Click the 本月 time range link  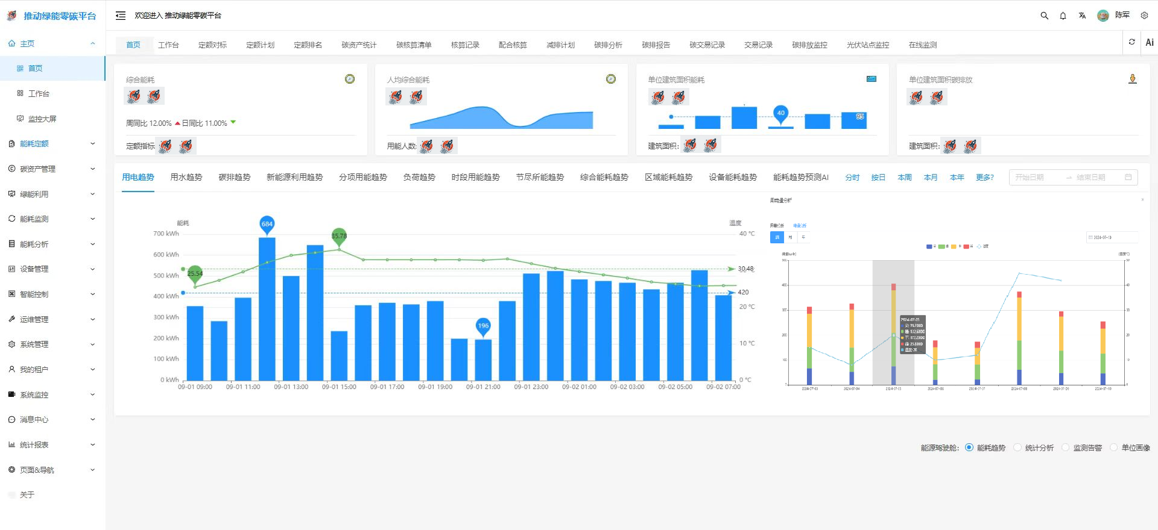[930, 178]
